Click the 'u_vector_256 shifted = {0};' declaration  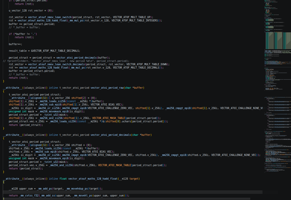tap(72, 145)
